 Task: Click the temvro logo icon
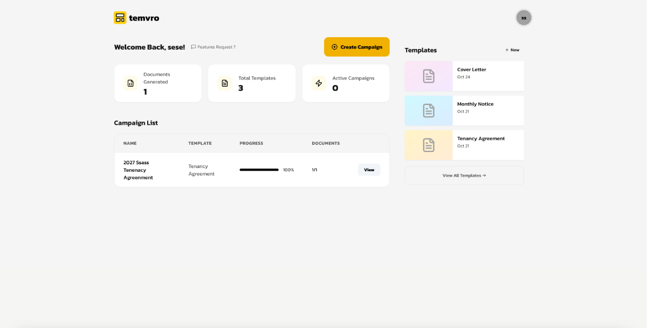tap(120, 18)
